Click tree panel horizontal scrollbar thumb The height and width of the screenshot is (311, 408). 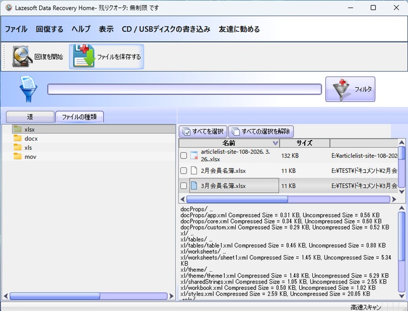(55, 296)
